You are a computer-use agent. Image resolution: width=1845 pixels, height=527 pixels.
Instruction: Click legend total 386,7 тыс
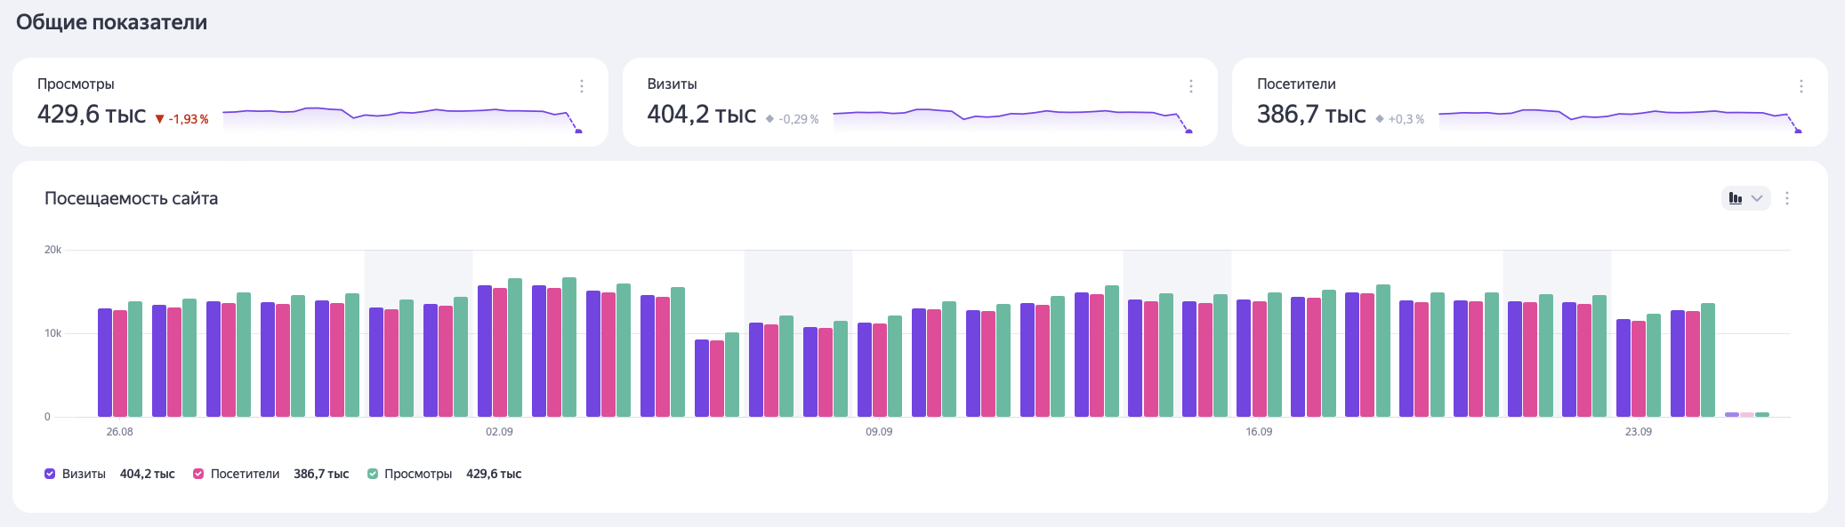point(321,474)
